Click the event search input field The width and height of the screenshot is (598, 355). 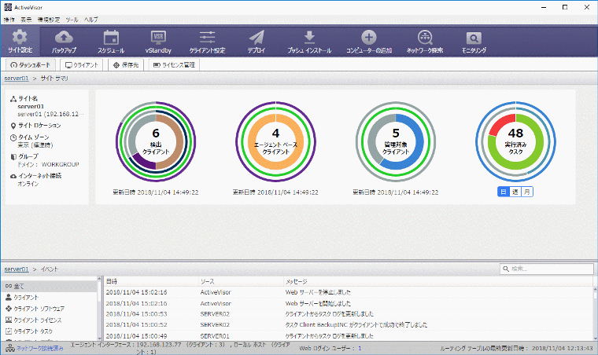(x=547, y=269)
